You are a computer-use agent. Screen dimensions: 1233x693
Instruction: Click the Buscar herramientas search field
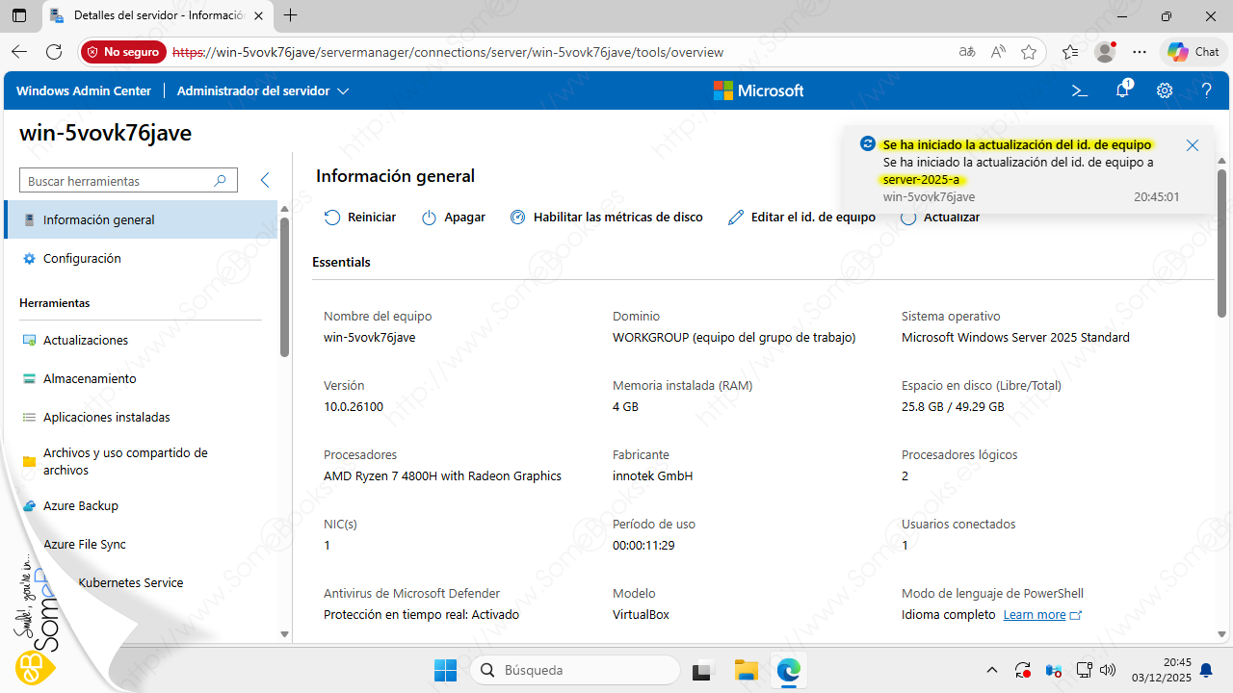(118, 181)
